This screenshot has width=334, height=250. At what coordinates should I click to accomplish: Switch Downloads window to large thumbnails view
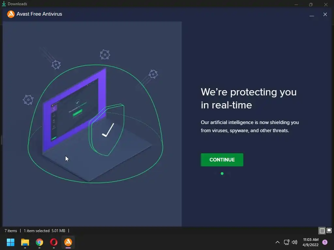click(329, 230)
